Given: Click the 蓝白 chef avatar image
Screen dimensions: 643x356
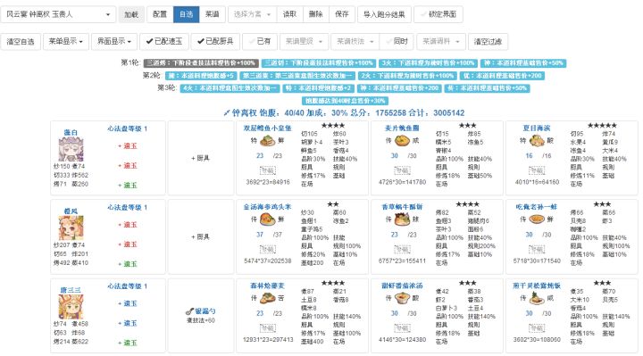Looking at the screenshot, I should click(x=71, y=149).
